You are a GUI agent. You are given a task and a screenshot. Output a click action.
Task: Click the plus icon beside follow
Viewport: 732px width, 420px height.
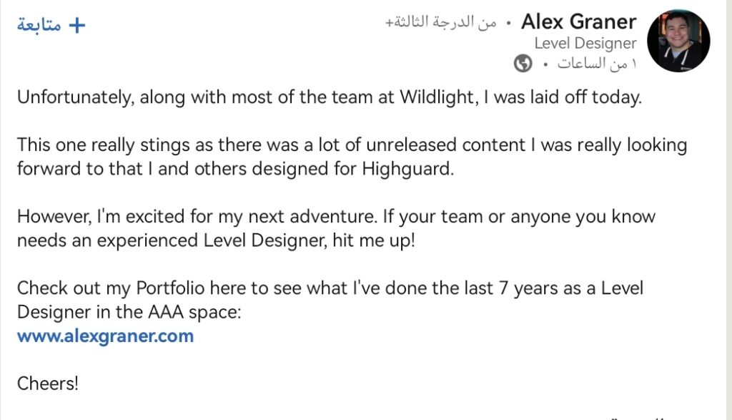coord(75,26)
